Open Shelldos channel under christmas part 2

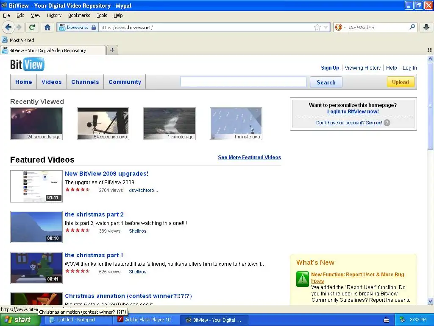tap(138, 231)
